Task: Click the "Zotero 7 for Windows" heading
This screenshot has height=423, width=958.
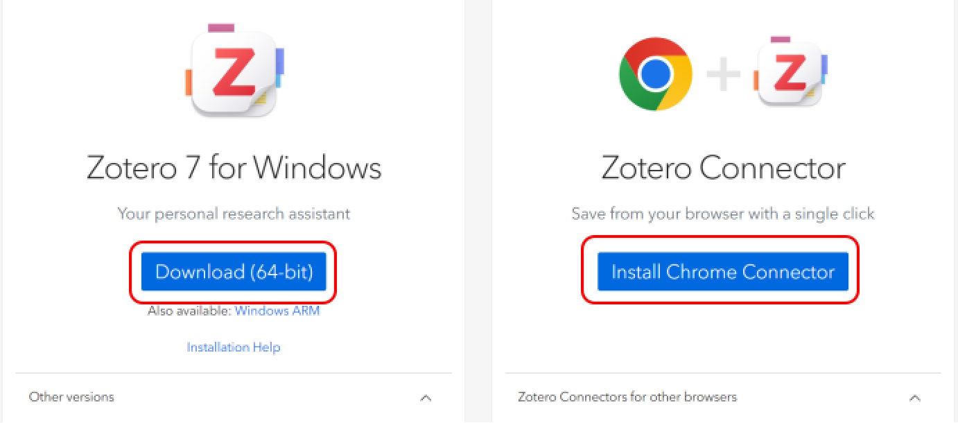Action: click(x=234, y=168)
